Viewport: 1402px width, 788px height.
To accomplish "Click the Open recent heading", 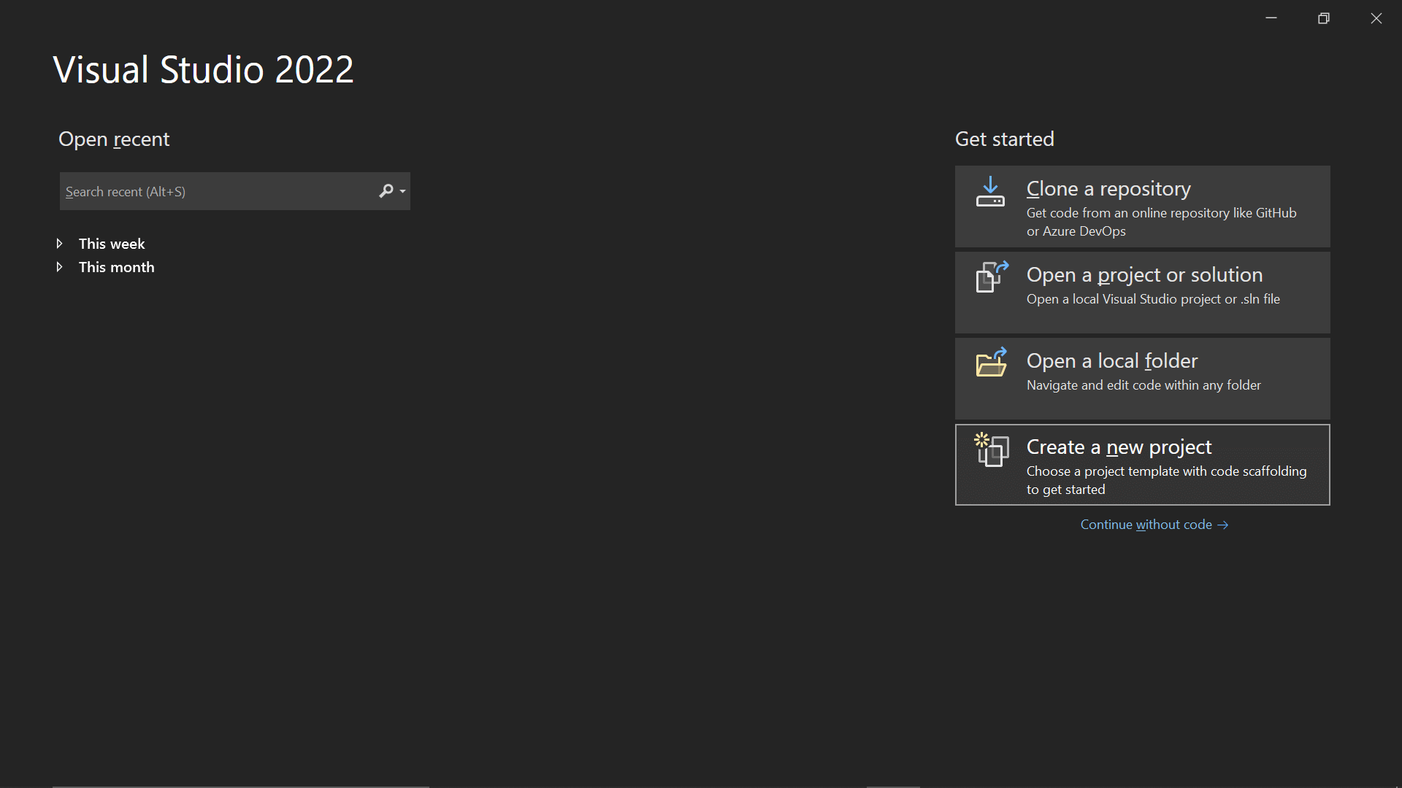I will click(114, 139).
